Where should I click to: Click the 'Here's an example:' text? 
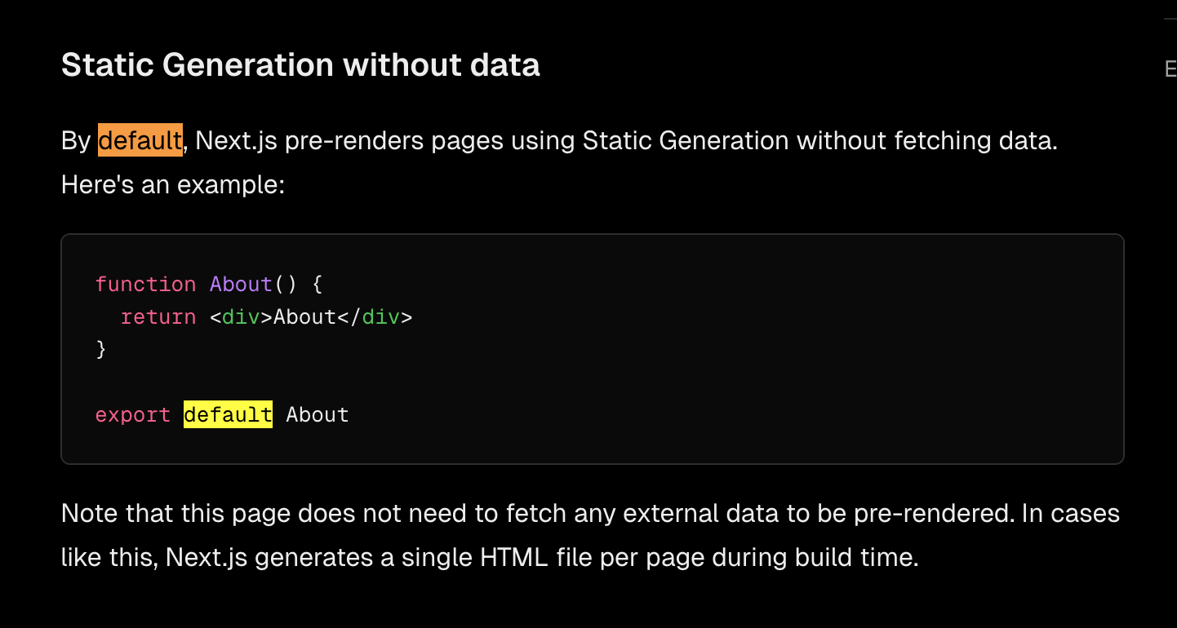172,184
